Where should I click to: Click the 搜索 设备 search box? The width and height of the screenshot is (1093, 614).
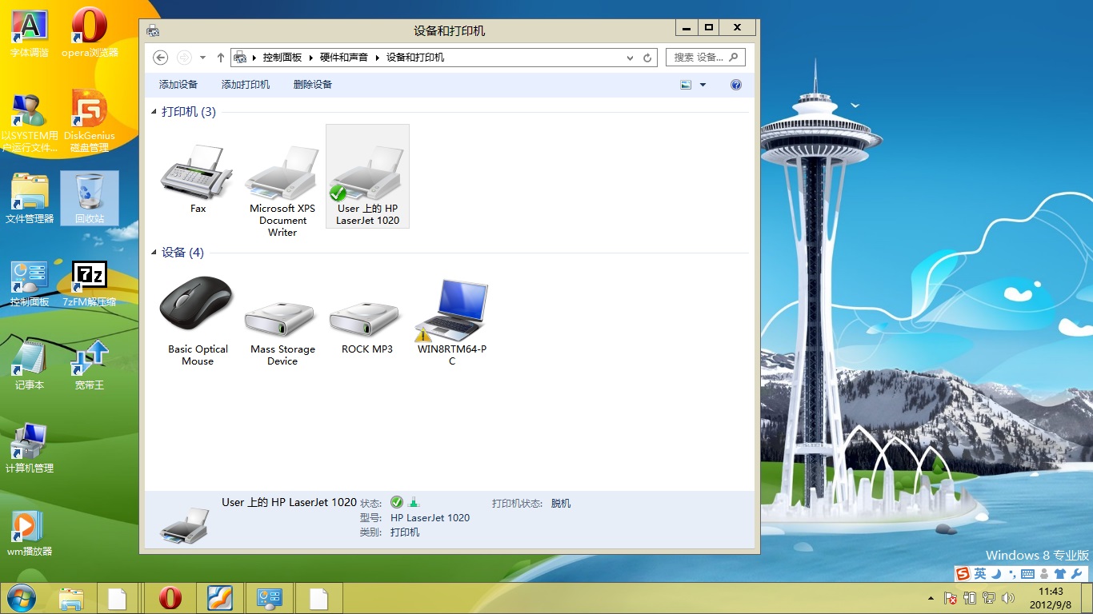click(x=706, y=58)
